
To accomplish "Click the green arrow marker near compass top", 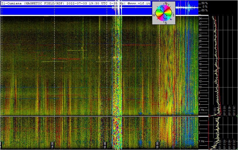I will tap(169, 4).
